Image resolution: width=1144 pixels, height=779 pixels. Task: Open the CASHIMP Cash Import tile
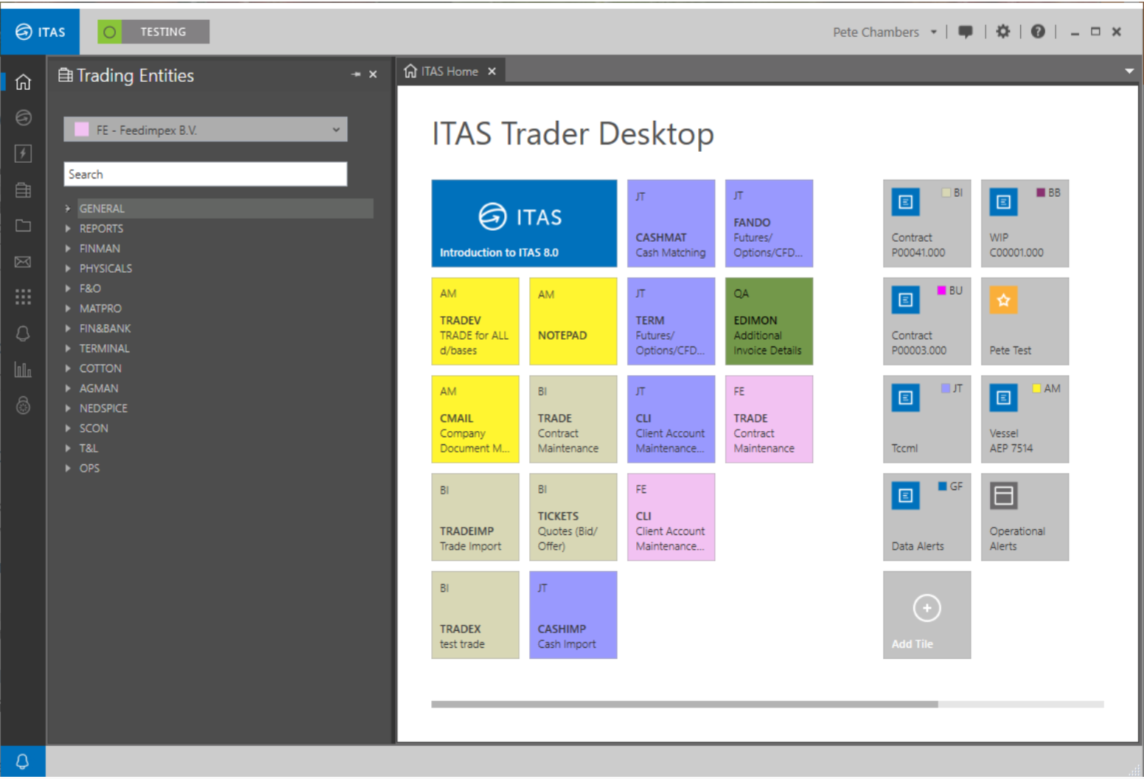coord(573,615)
